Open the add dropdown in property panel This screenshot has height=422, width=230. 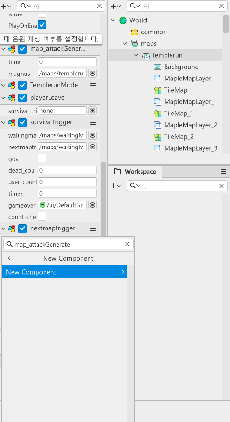click(x=6, y=6)
